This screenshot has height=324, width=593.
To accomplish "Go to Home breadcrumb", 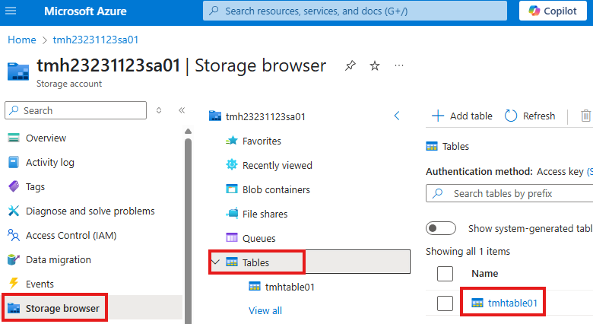I will click(x=22, y=40).
